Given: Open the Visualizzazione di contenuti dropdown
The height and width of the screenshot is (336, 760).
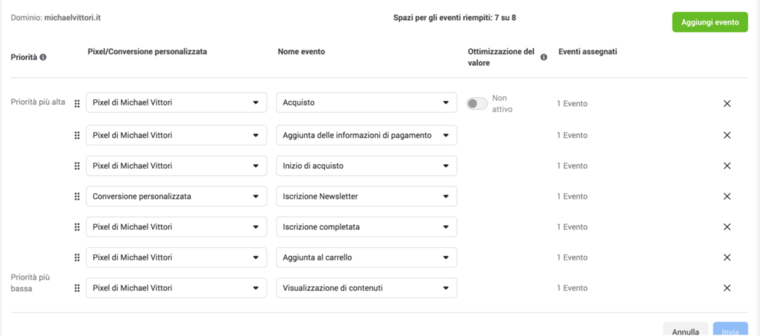Looking at the screenshot, I should click(x=366, y=288).
